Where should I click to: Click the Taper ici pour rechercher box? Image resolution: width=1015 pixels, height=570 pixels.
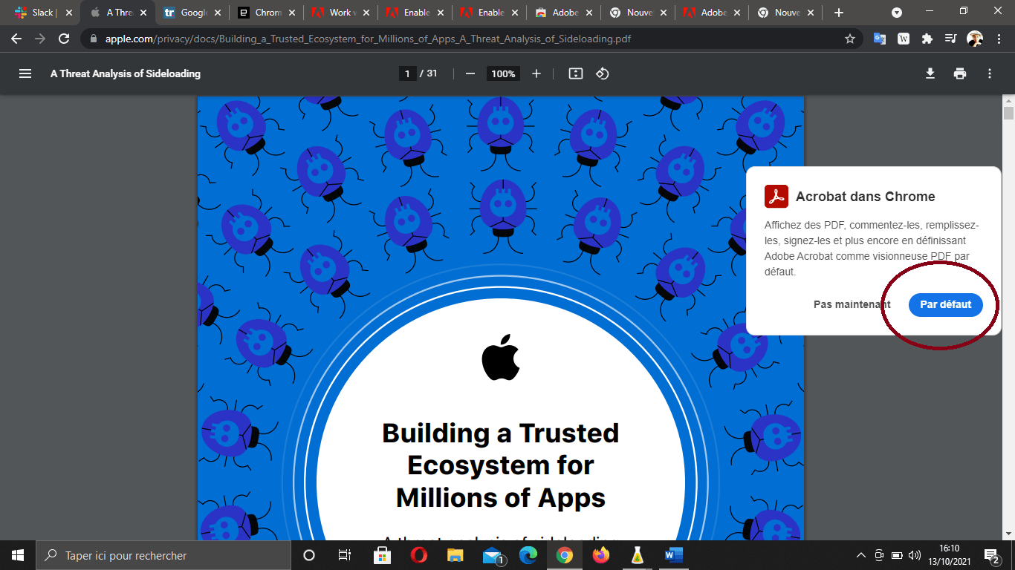pyautogui.click(x=163, y=555)
